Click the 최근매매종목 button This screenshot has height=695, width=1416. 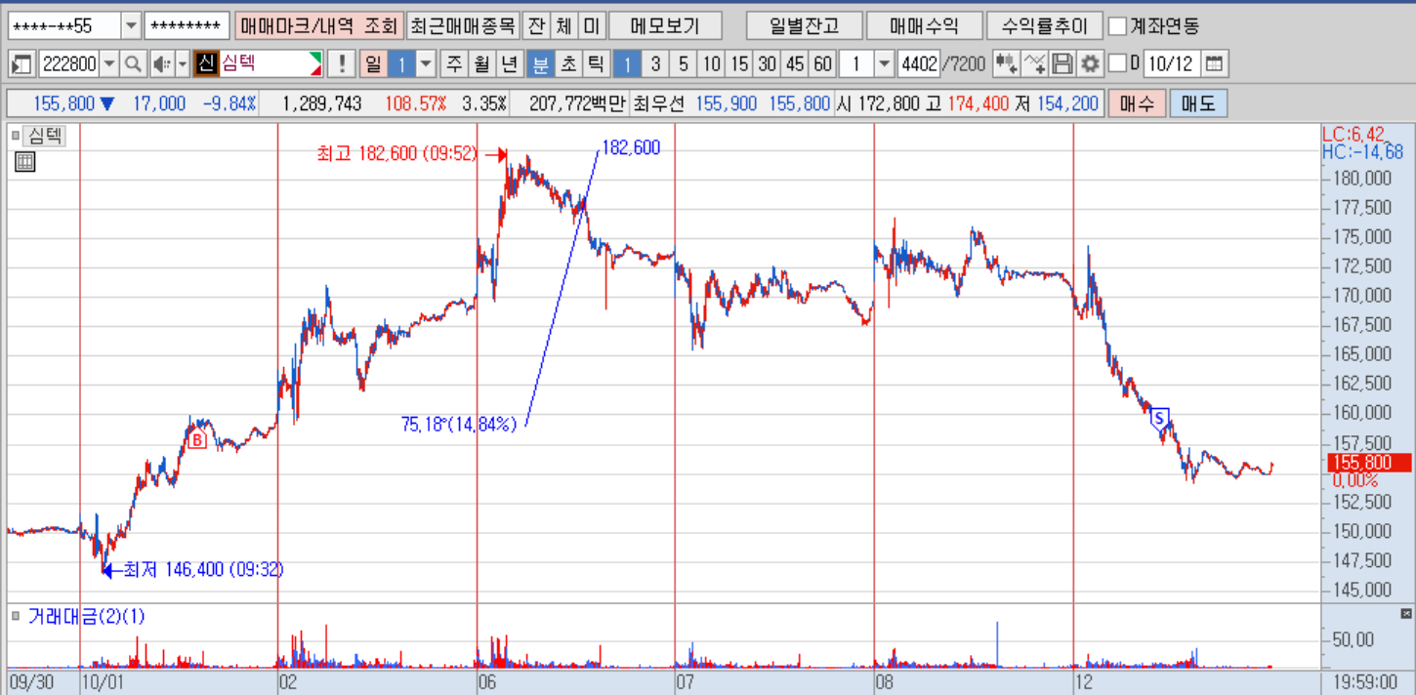click(x=462, y=25)
